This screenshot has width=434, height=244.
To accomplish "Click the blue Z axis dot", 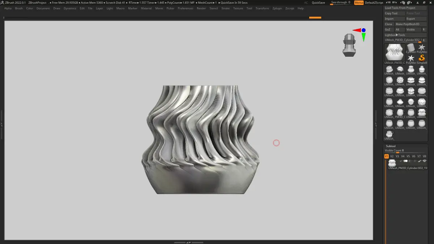I will 363,30.
